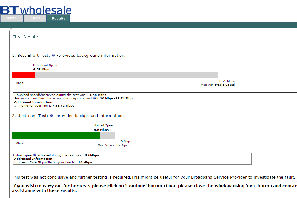Click help icon after 'Upload speed' text
The image size is (297, 198).
click(x=35, y=155)
